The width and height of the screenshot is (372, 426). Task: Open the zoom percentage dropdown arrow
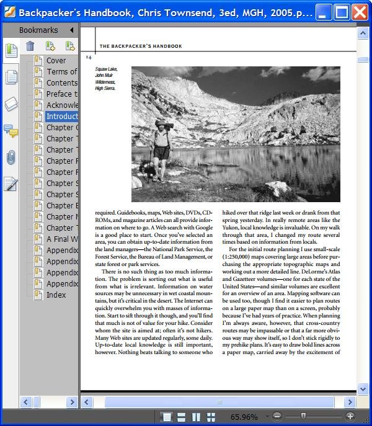click(267, 417)
